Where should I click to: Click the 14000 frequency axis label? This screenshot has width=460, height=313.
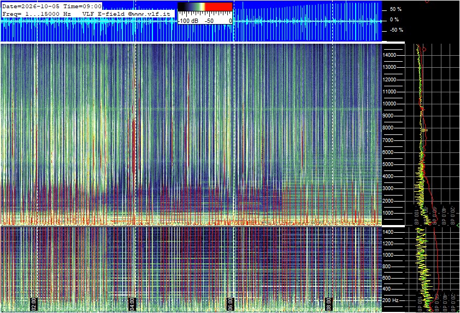pyautogui.click(x=390, y=55)
